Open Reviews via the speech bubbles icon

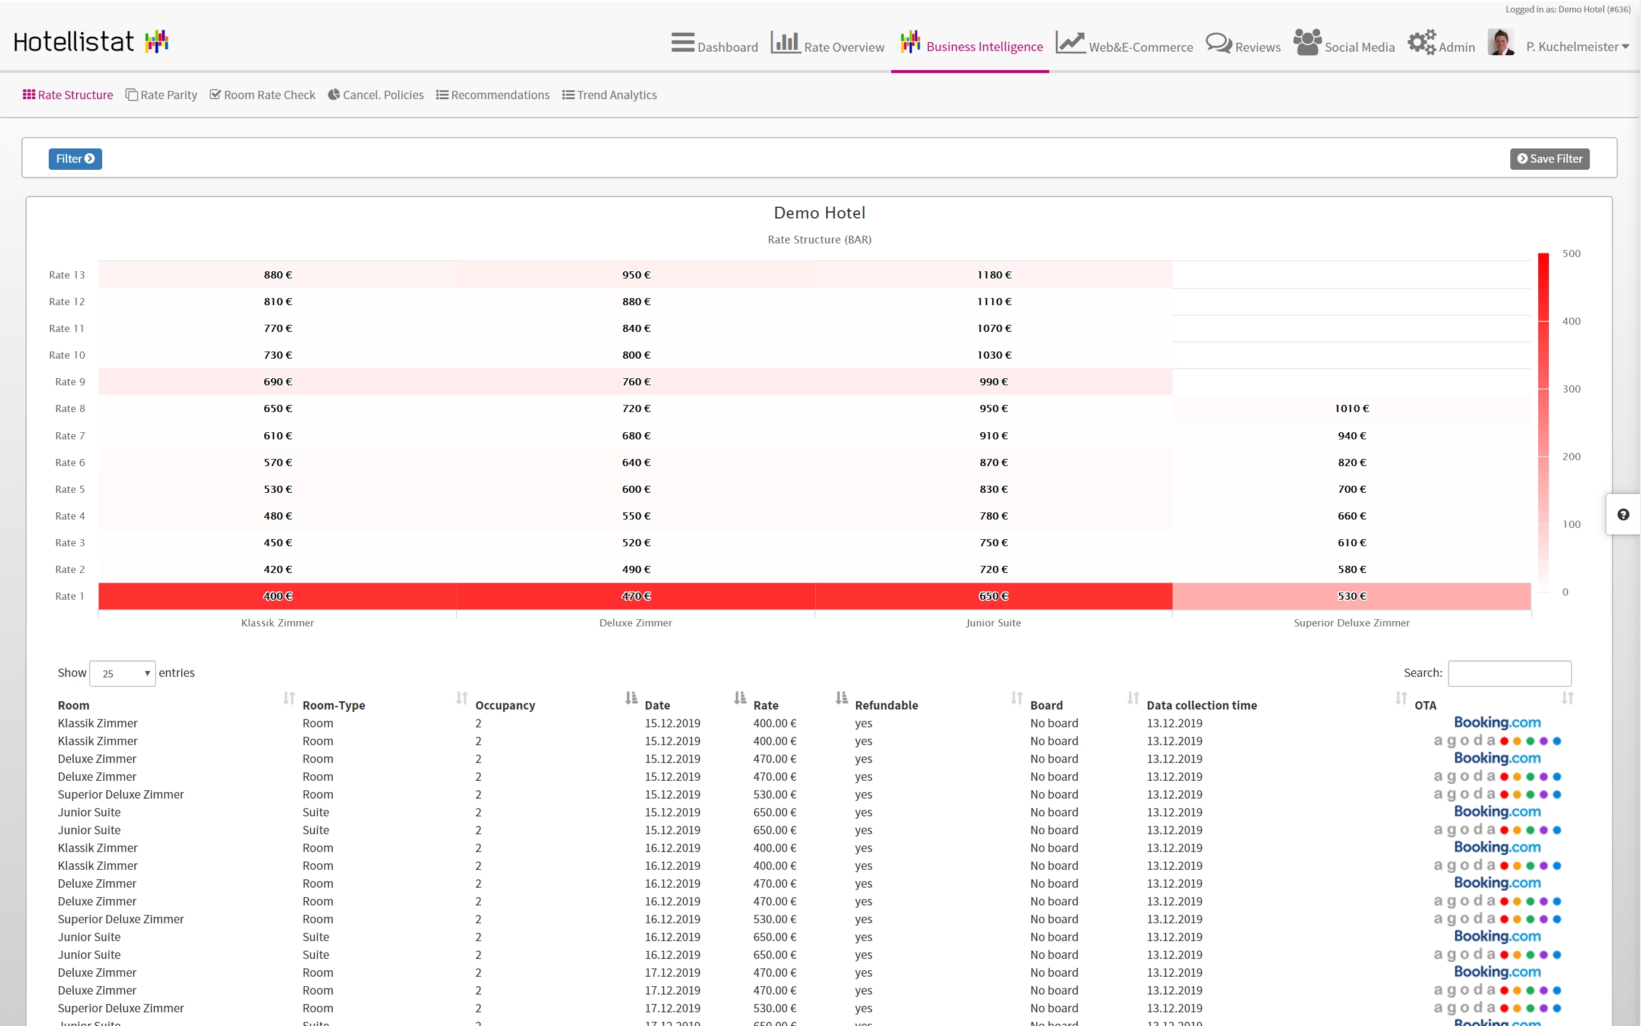click(x=1218, y=43)
